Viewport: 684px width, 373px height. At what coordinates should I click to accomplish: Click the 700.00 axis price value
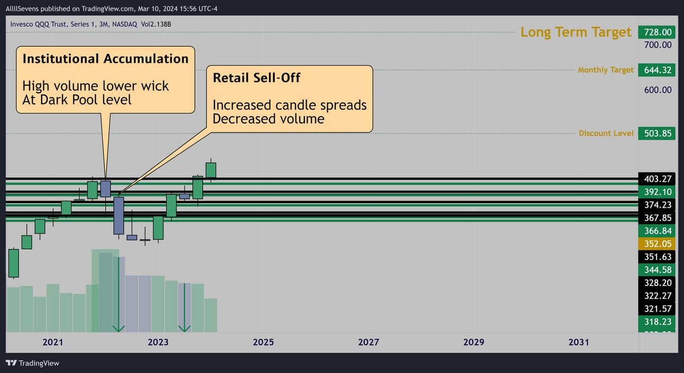[658, 45]
